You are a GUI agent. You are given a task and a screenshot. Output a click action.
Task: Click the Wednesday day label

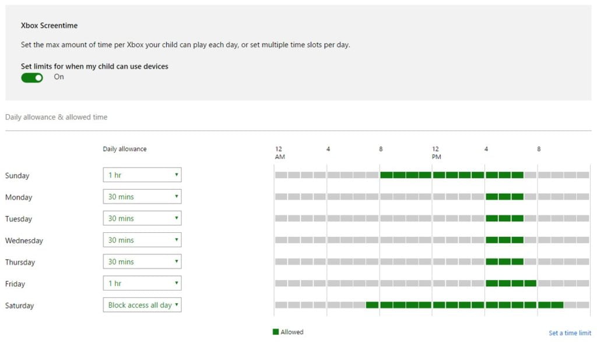click(24, 241)
